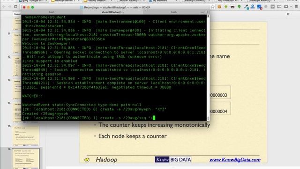Expand the double-chevron overflow in browser page
Screen dimensions: 300x169
pyautogui.click(x=288, y=14)
